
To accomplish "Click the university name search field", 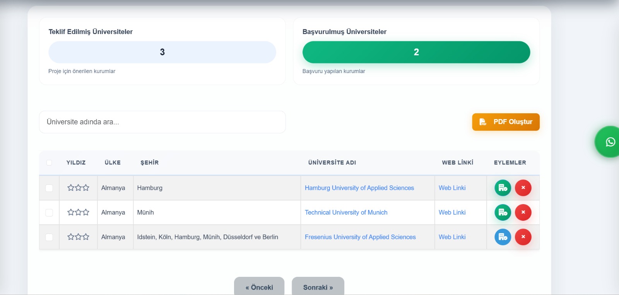I will 162,122.
